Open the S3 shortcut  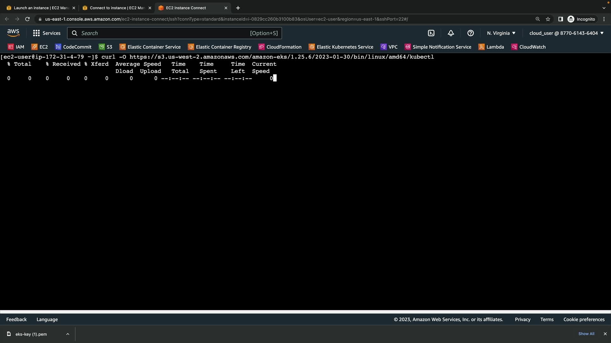[x=106, y=47]
